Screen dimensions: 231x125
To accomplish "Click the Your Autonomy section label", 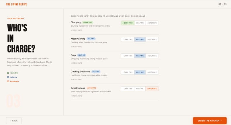I will [x=15, y=19].
